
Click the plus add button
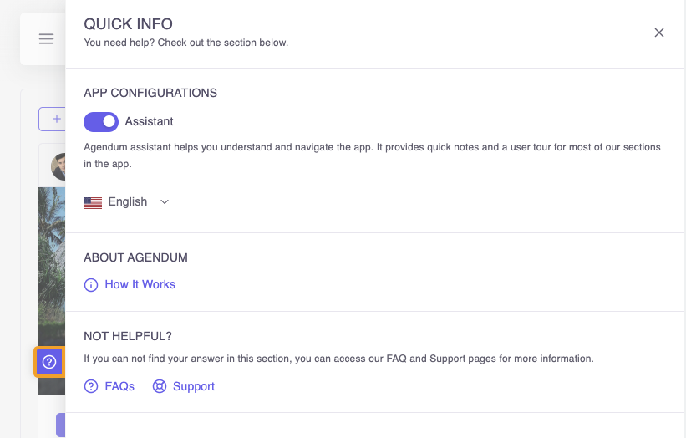pos(55,119)
